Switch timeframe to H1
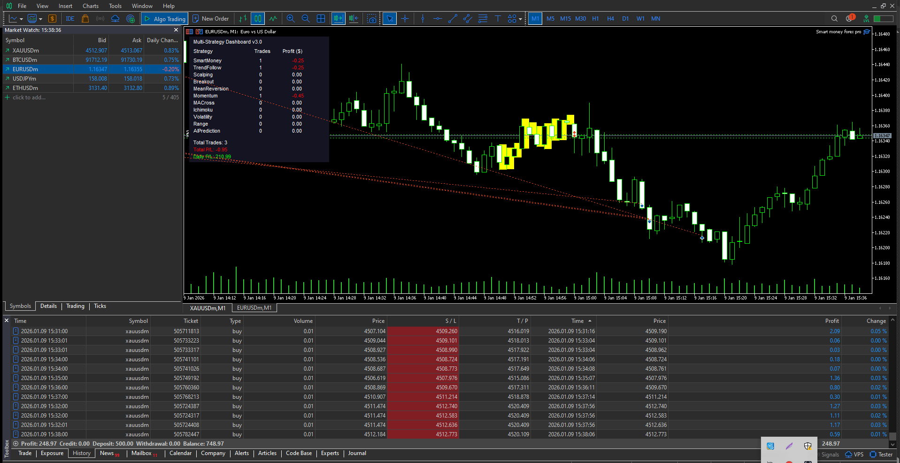 point(595,19)
